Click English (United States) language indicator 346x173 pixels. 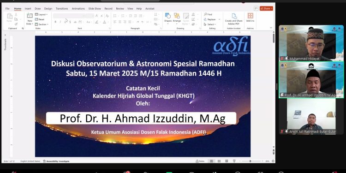[x=30, y=161]
